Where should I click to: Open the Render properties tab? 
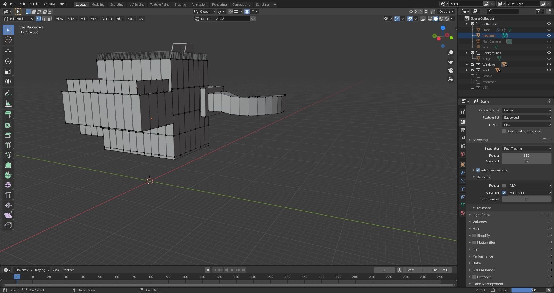[463, 122]
